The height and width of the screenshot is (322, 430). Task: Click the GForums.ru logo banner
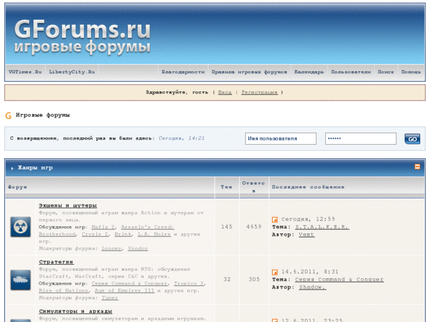point(82,37)
